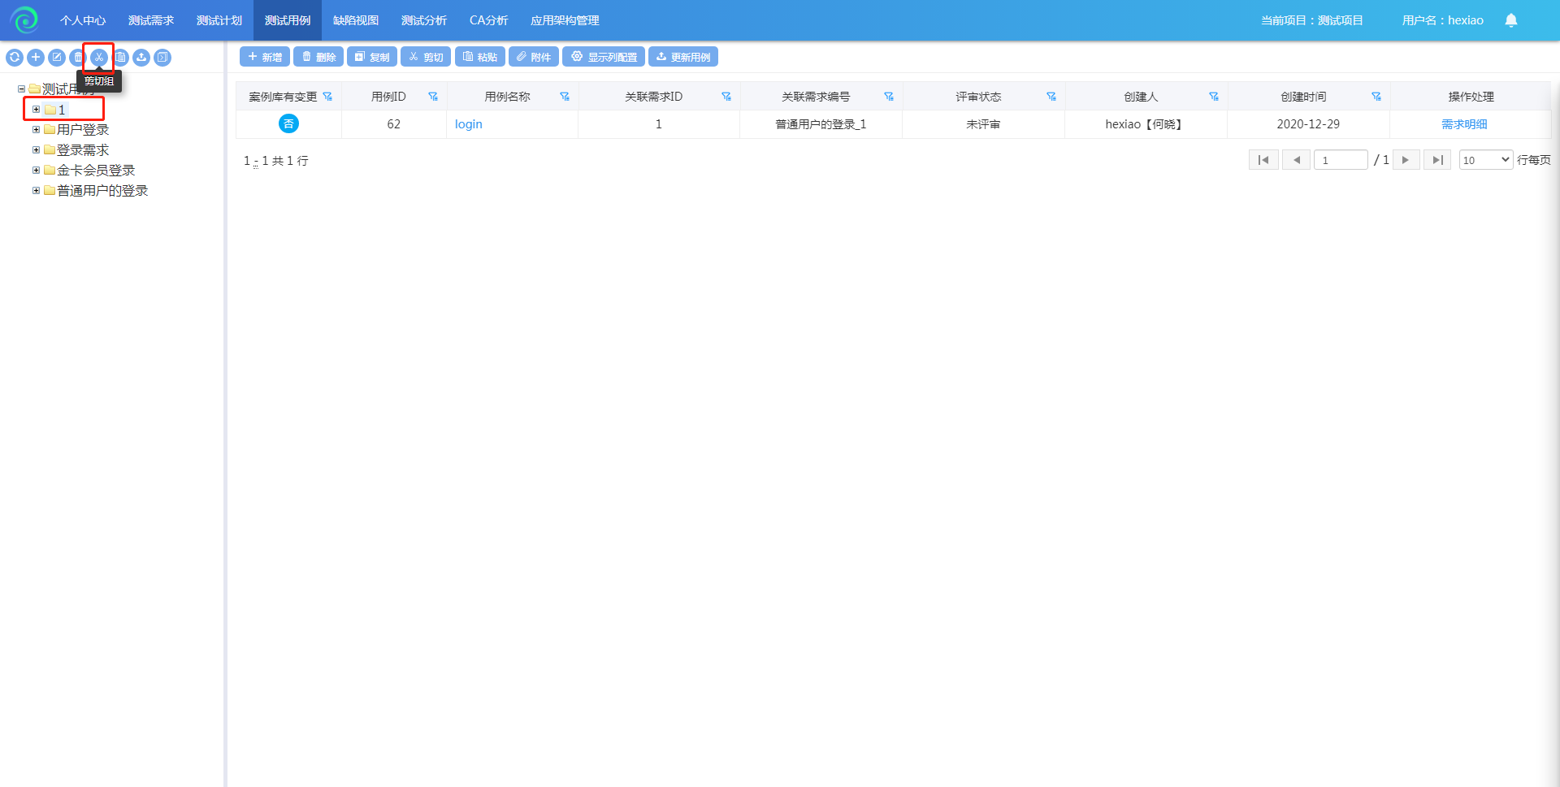Click the 需求明细 link
1560x787 pixels.
(1464, 124)
